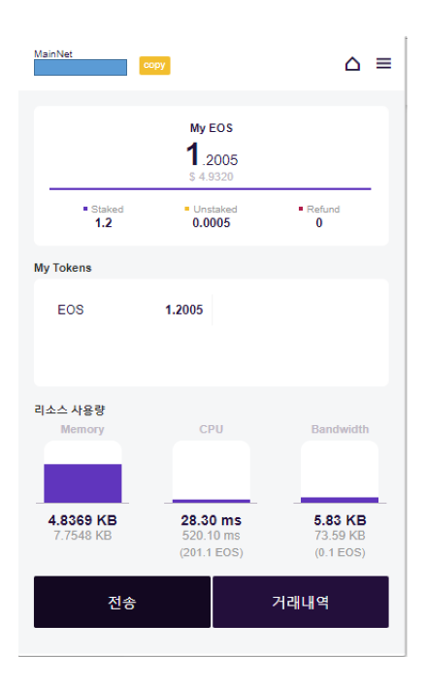Click the 리소스 사용량 section heading
426x689 pixels.
(x=70, y=410)
